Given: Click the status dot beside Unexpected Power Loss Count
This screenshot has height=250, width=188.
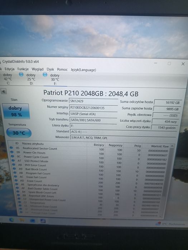Looking at the screenshot, I should pyautogui.click(x=19, y=199).
